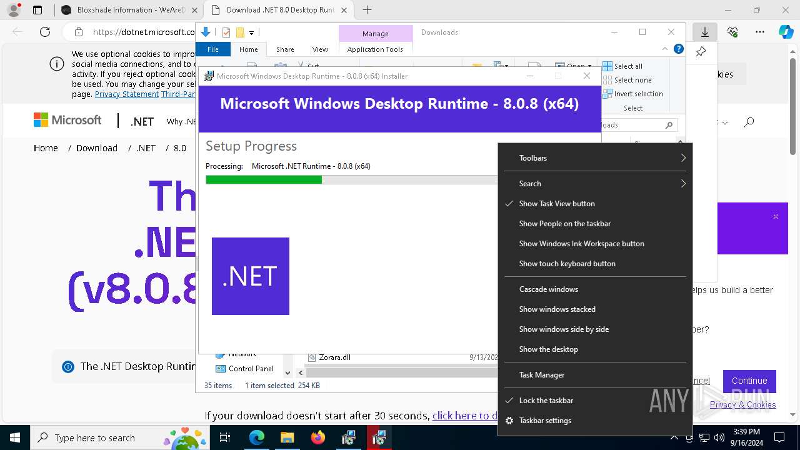Open the highlighted installer icon on taskbar
800x450 pixels.
coord(379,437)
